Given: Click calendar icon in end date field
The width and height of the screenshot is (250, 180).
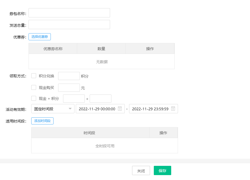Looking at the screenshot, I should (x=173, y=109).
